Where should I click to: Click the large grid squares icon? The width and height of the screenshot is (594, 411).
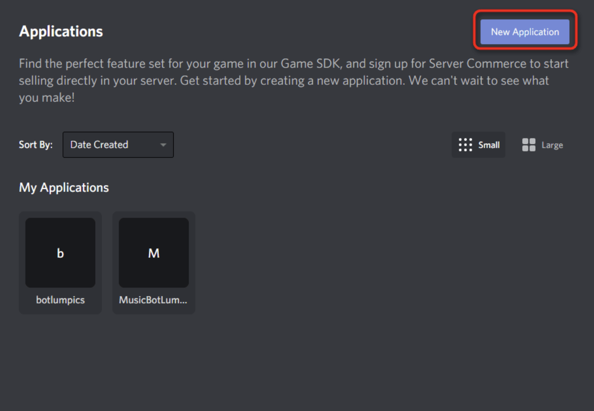tap(529, 145)
